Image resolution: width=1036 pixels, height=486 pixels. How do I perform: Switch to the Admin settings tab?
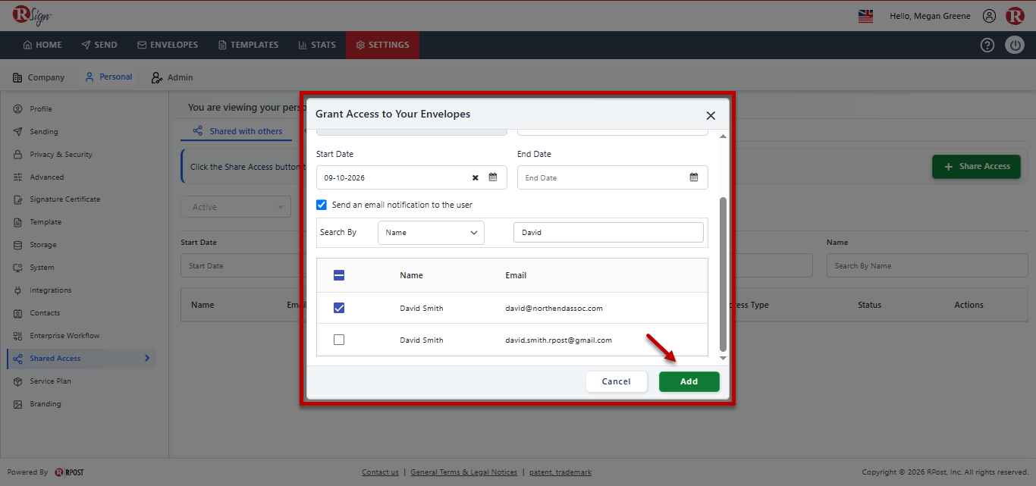tap(172, 77)
